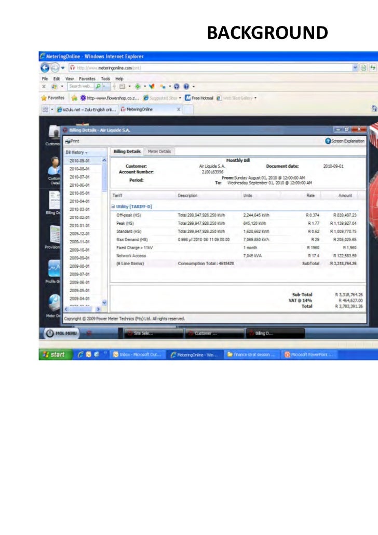
Task: Open the Help menu
Action: [x=119, y=78]
